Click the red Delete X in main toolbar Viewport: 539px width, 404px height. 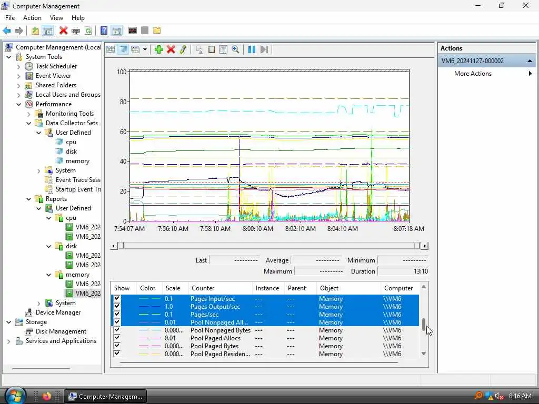pos(63,31)
